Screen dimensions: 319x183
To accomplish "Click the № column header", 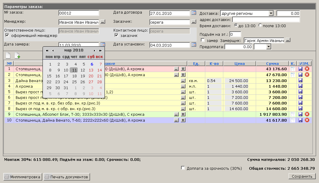I will click(9, 64).
